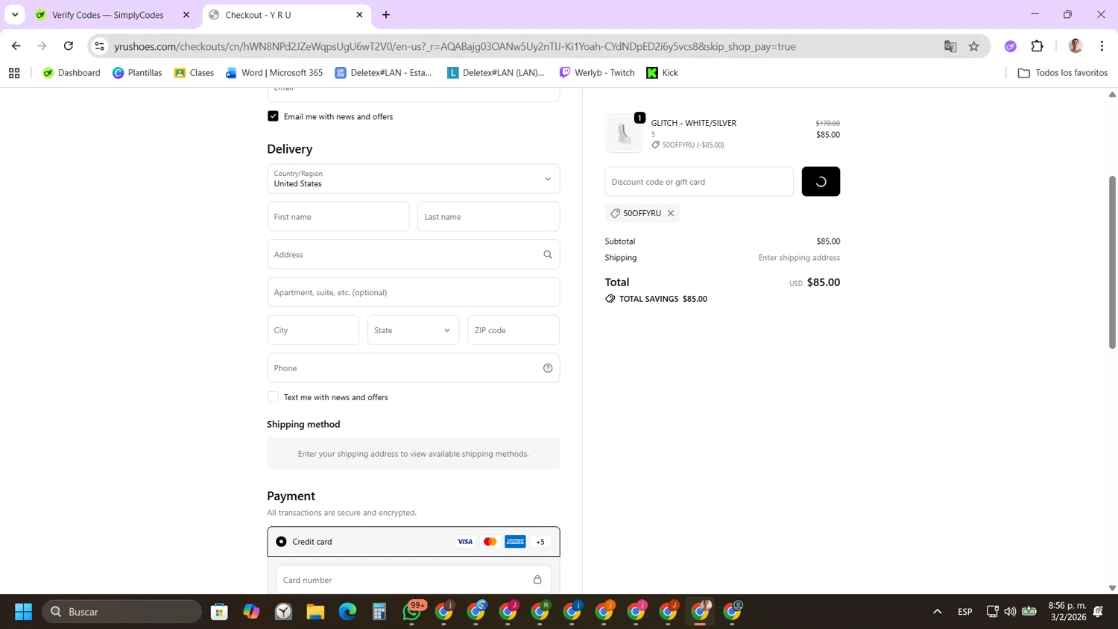Click the taskbar Buscar search box

pyautogui.click(x=121, y=612)
